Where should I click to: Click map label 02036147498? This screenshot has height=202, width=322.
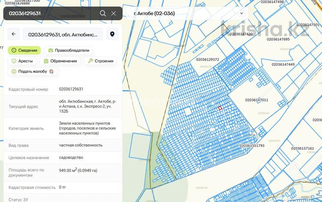click(x=272, y=2)
